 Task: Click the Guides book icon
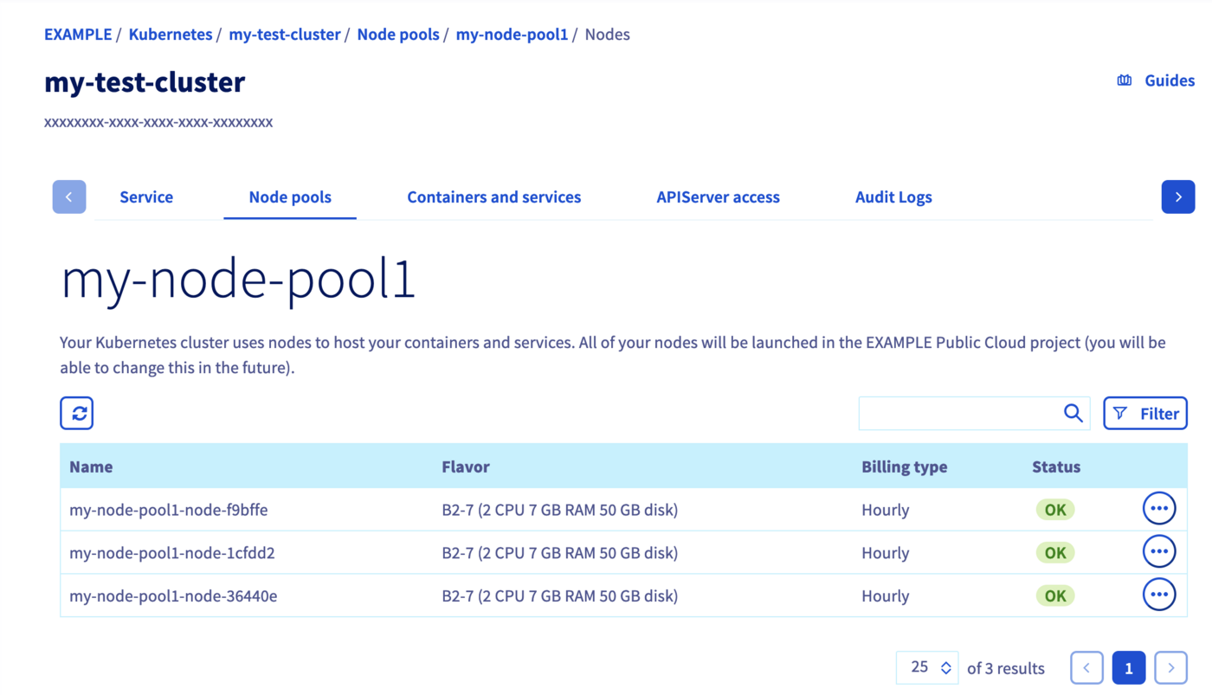(1123, 79)
